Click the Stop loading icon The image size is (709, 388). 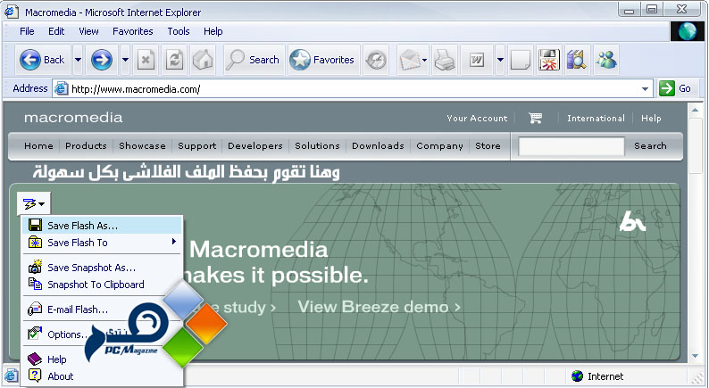tap(146, 60)
